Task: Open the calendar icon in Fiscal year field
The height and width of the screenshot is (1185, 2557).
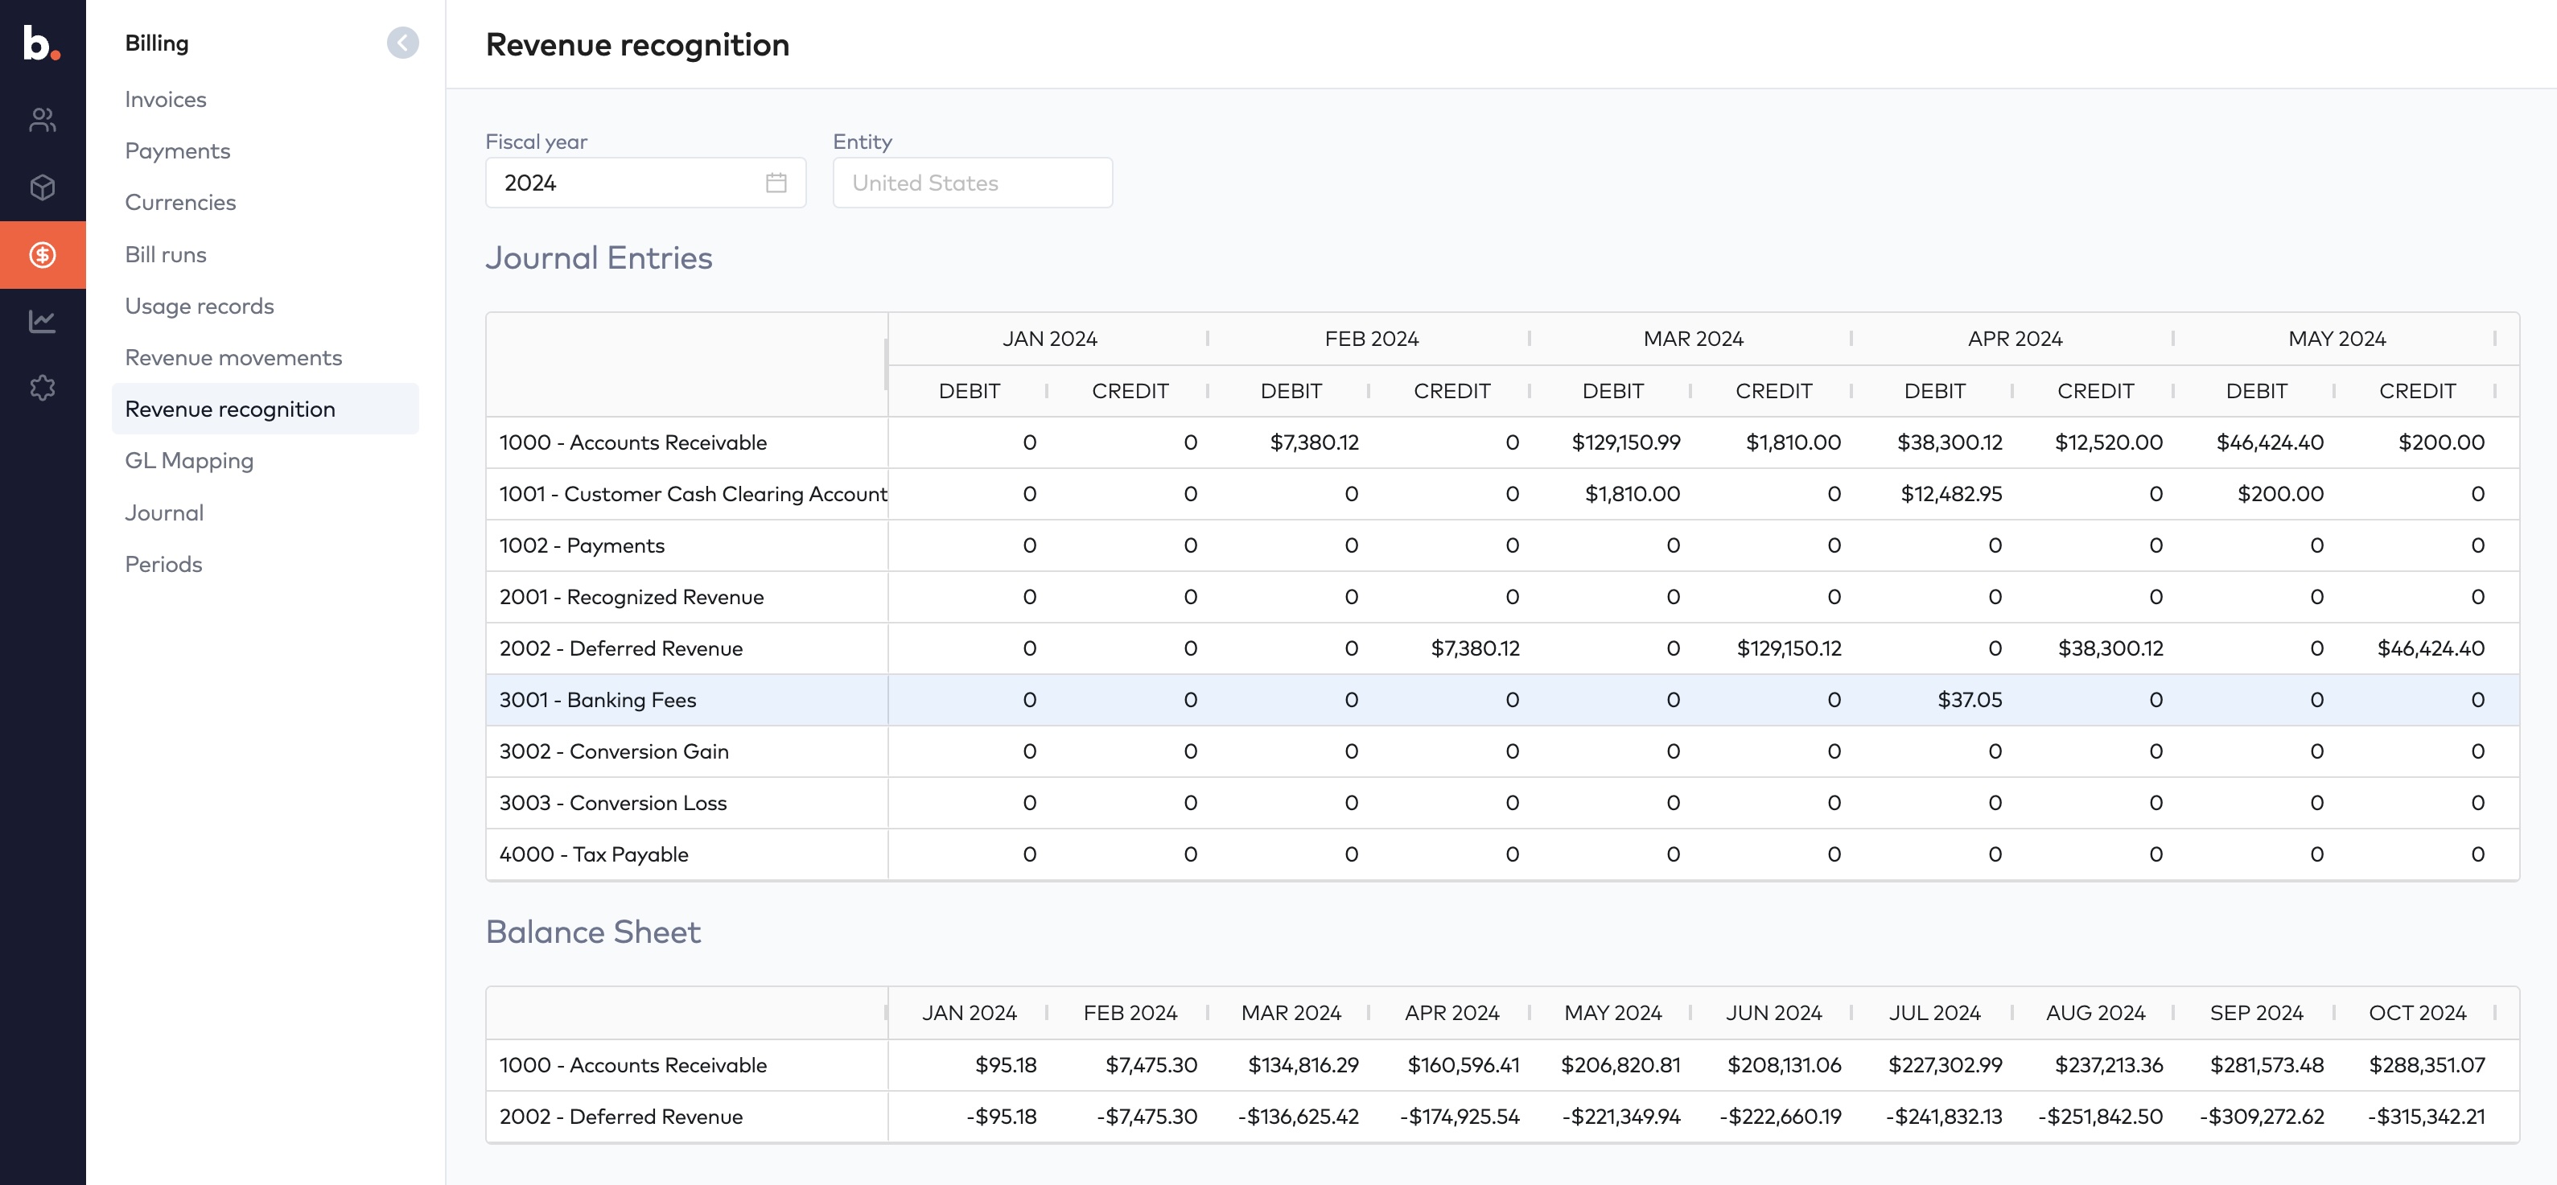Action: (x=776, y=183)
